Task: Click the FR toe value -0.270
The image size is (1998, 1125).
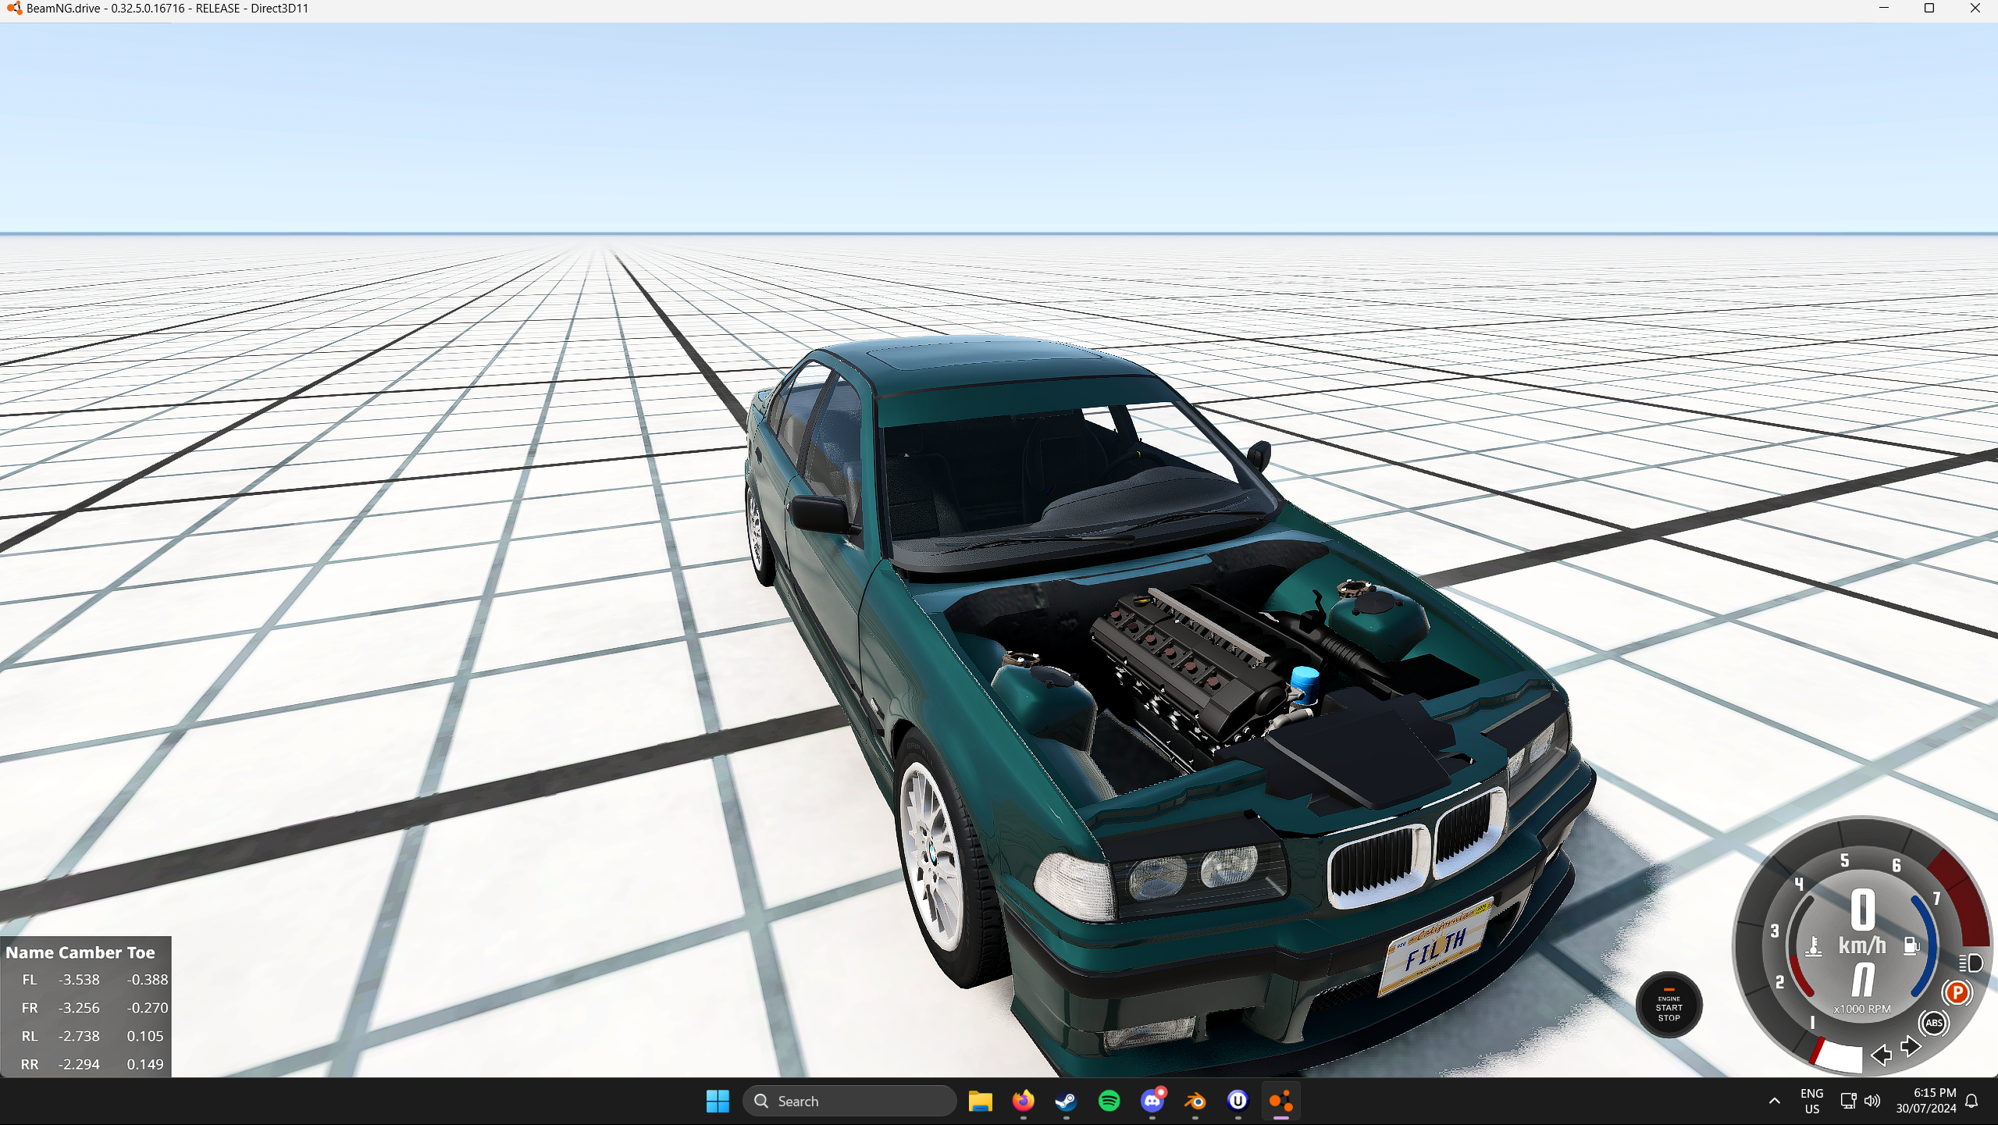Action: [x=148, y=1008]
